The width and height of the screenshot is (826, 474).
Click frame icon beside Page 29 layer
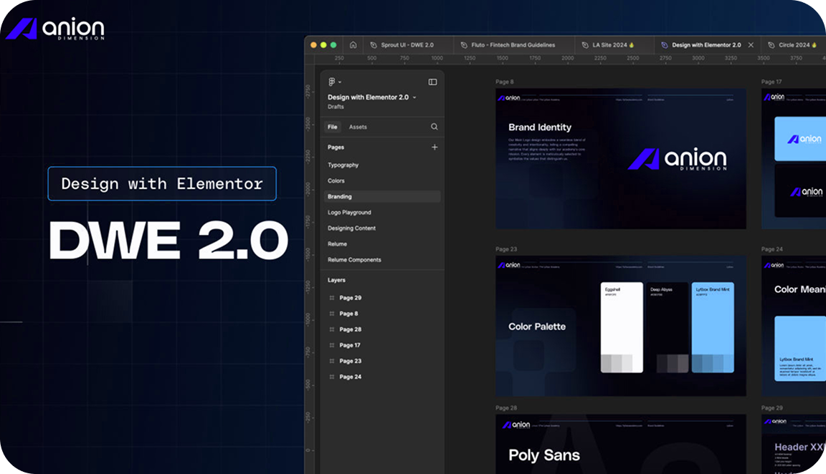(x=331, y=298)
